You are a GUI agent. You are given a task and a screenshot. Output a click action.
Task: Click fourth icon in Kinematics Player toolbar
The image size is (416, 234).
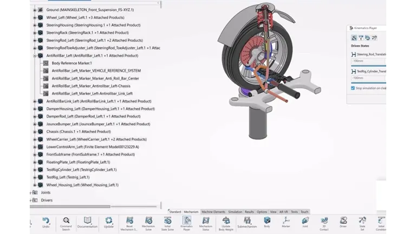tap(374, 38)
